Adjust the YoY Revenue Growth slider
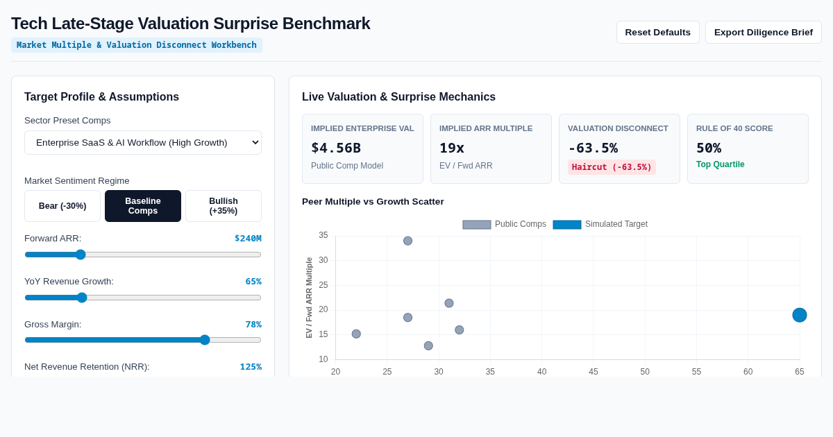The width and height of the screenshot is (833, 437). click(x=143, y=298)
